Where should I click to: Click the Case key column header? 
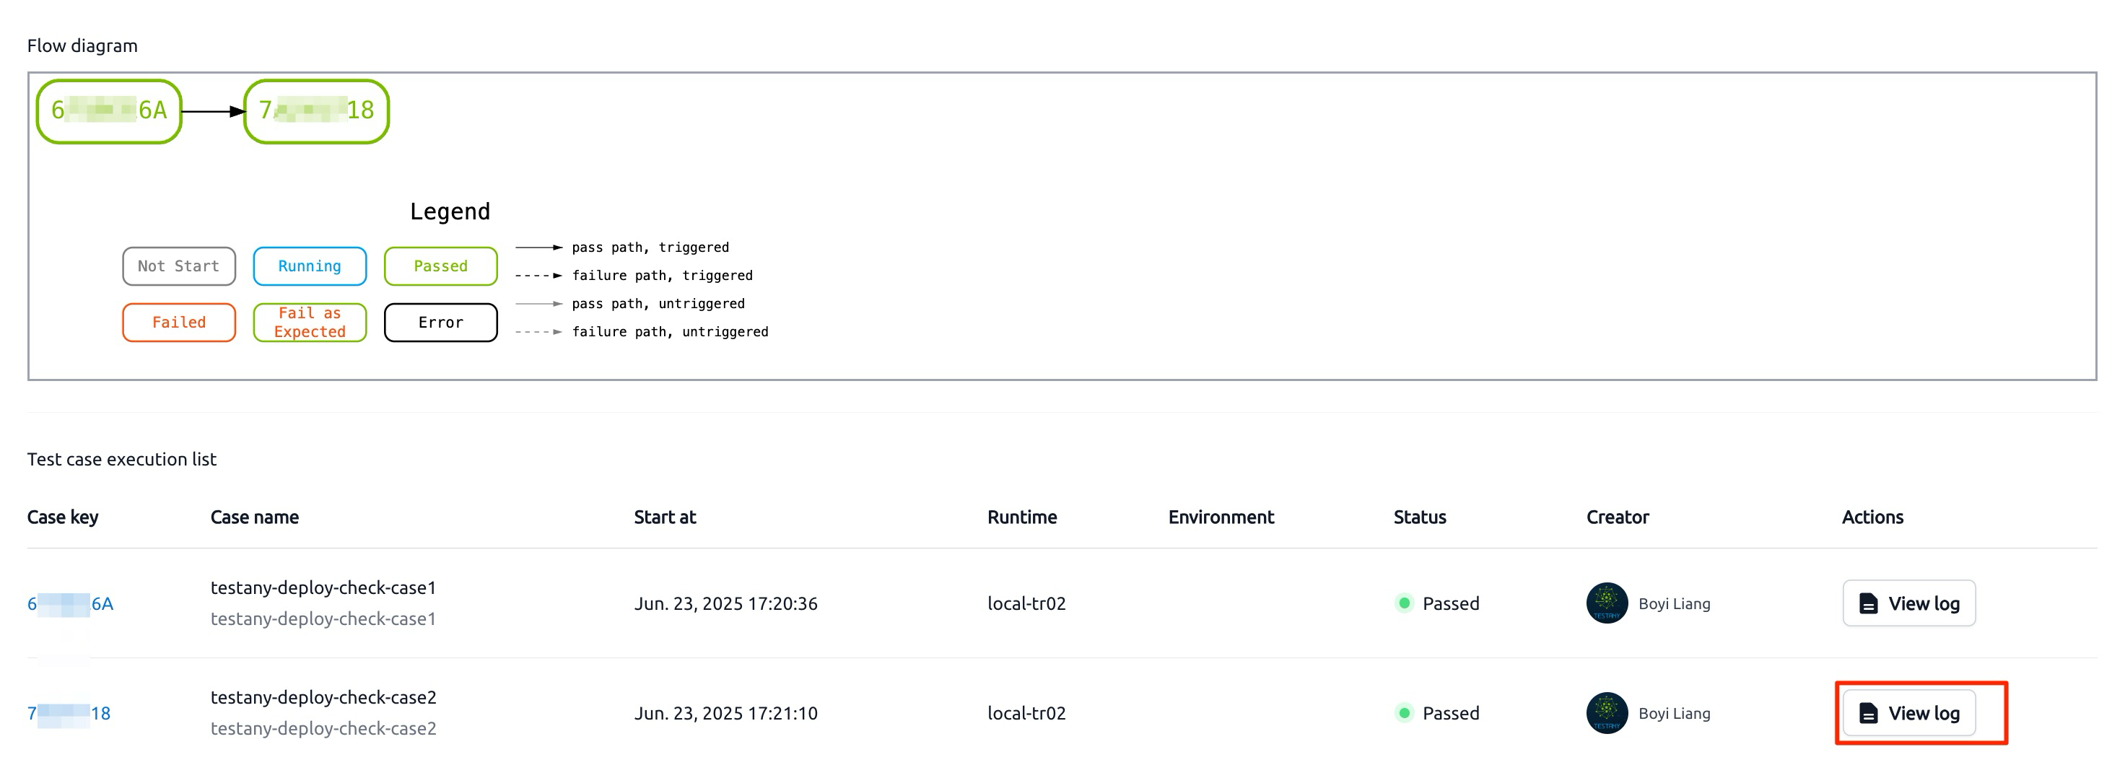point(63,517)
